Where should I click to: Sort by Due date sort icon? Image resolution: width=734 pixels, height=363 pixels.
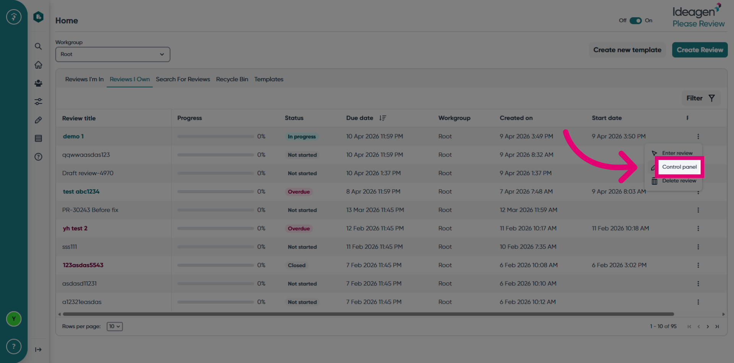click(383, 118)
